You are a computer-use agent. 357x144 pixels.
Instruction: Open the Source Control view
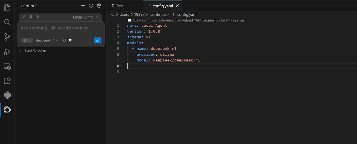click(7, 37)
